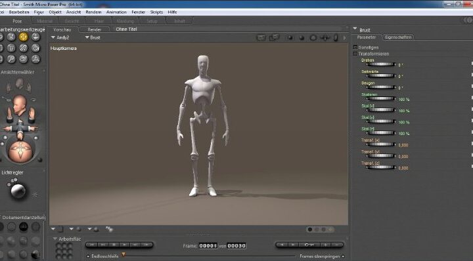Image resolution: width=473 pixels, height=261 pixels.
Task: Adjust the Skalieren parameter dial
Action: [380, 99]
